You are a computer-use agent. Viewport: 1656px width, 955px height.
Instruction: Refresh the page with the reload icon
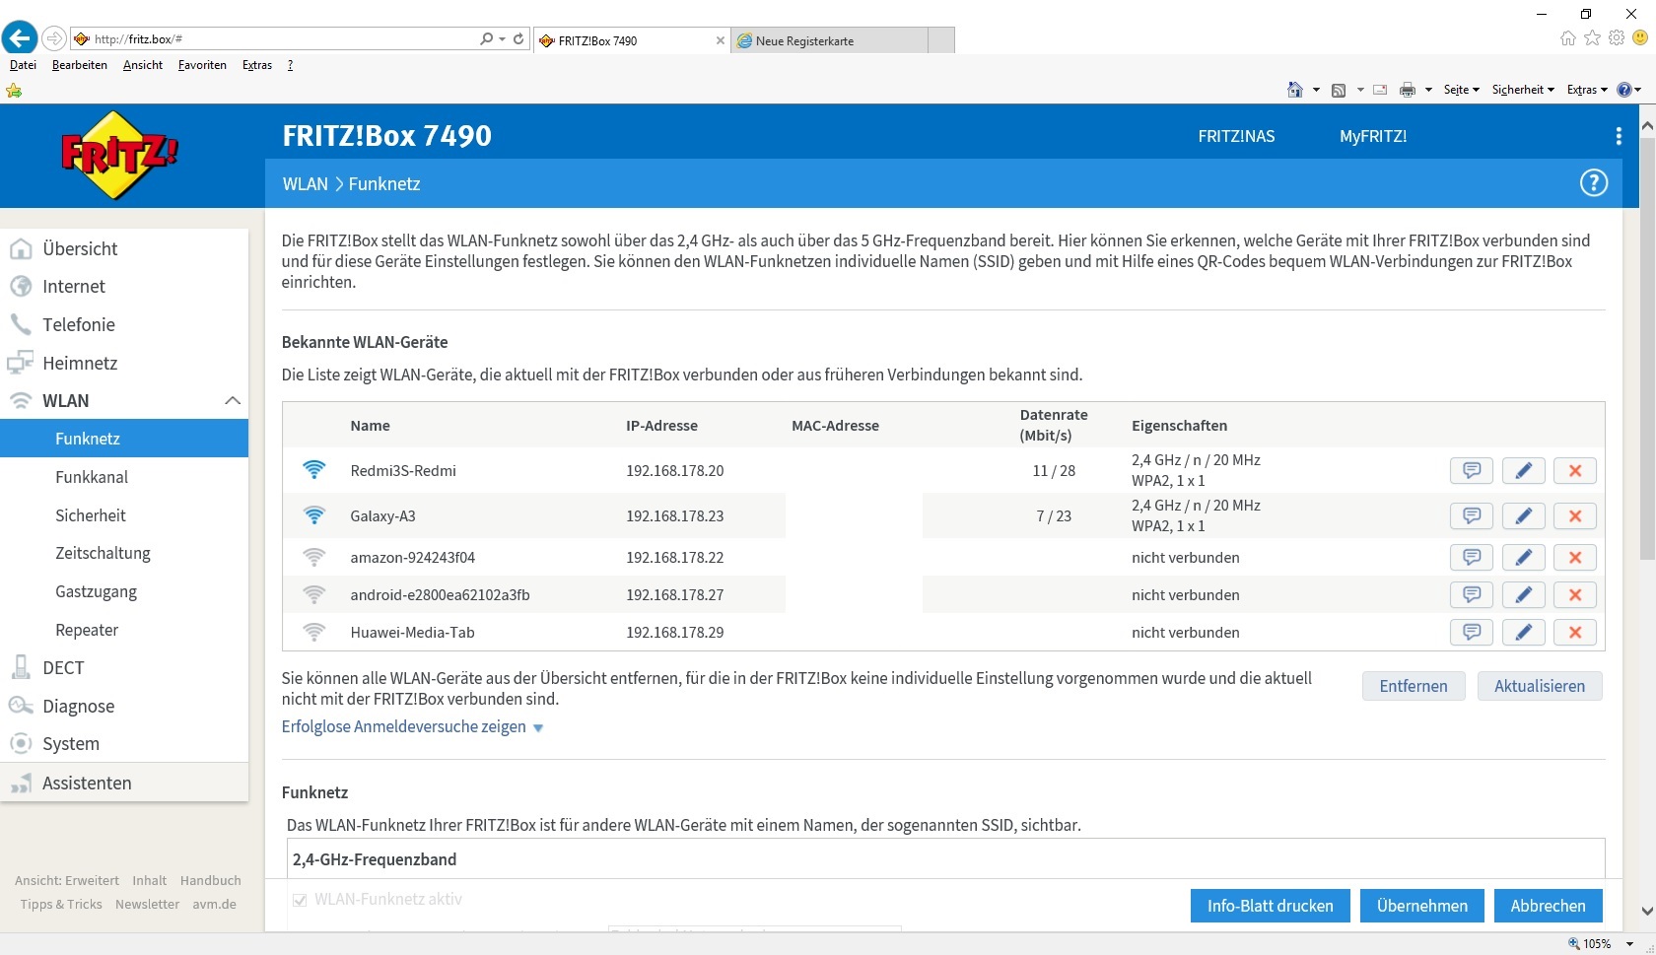pyautogui.click(x=518, y=39)
